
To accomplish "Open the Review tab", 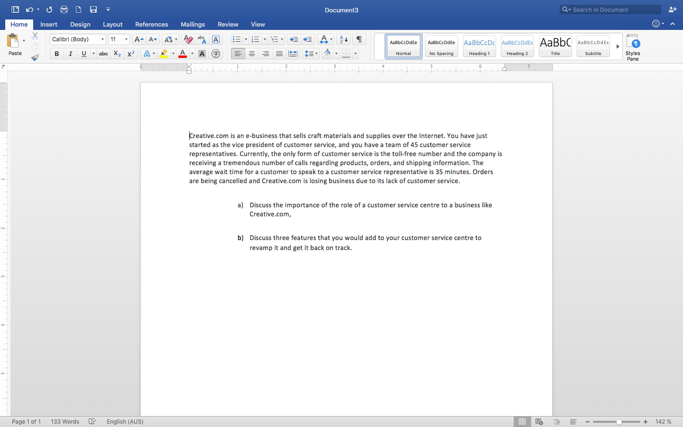I will click(228, 24).
